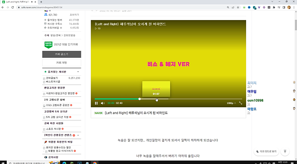Click the purple circle extension icon
Screen dimensions: 297x164
pos(264,7)
